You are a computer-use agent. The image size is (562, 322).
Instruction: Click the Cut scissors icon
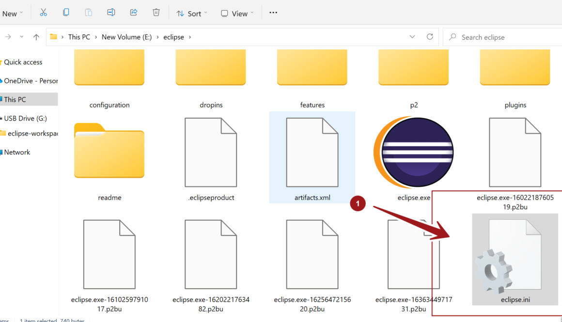coord(44,13)
